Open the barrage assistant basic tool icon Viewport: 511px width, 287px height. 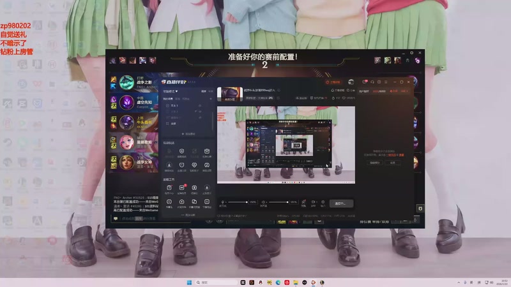point(169,203)
